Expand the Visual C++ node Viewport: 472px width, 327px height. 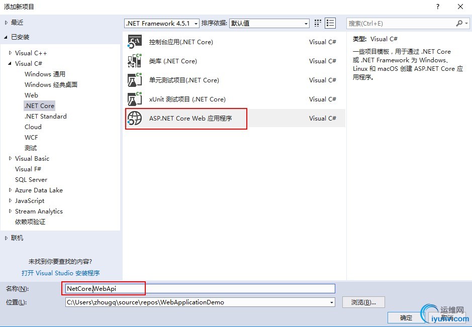click(x=10, y=53)
